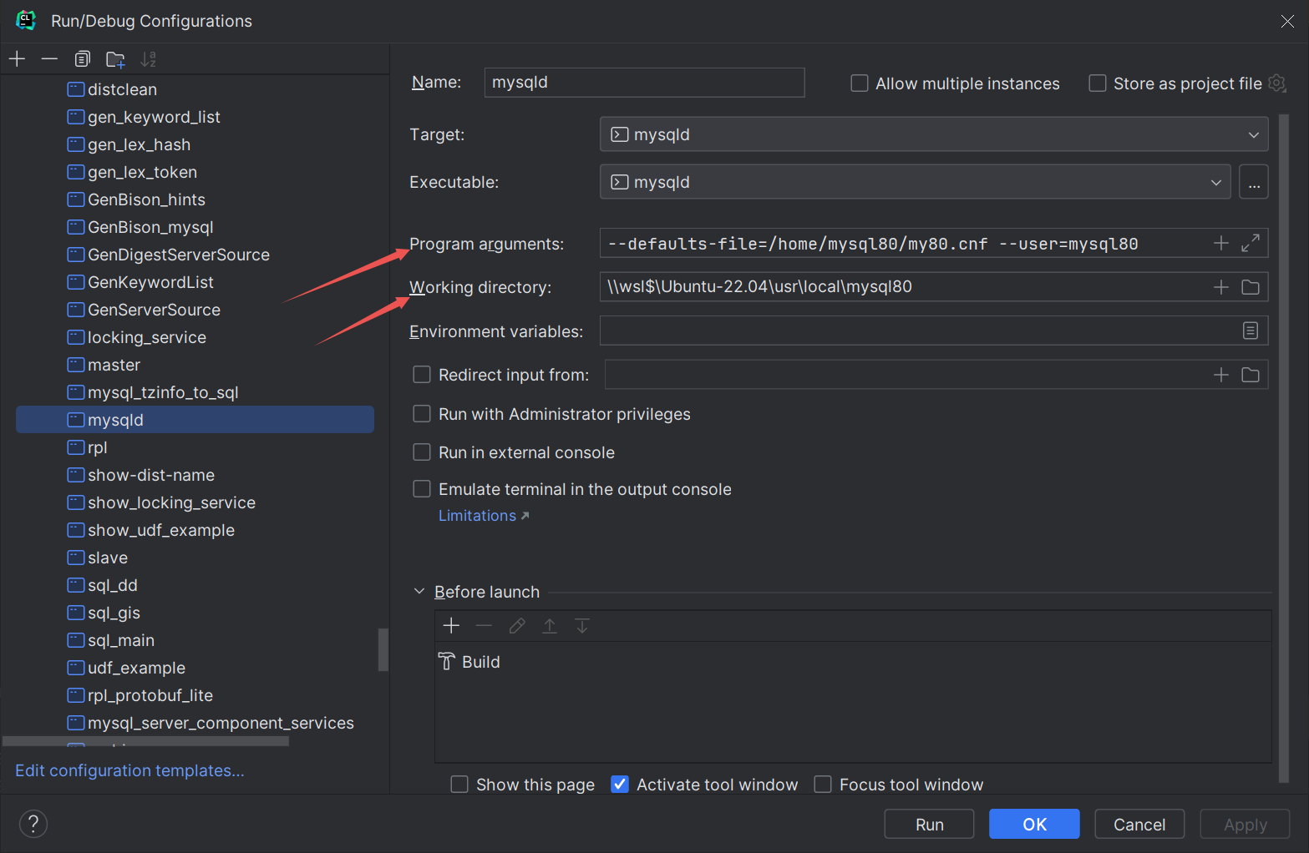
Task: Sort configurations alphabetically
Action: pos(148,58)
